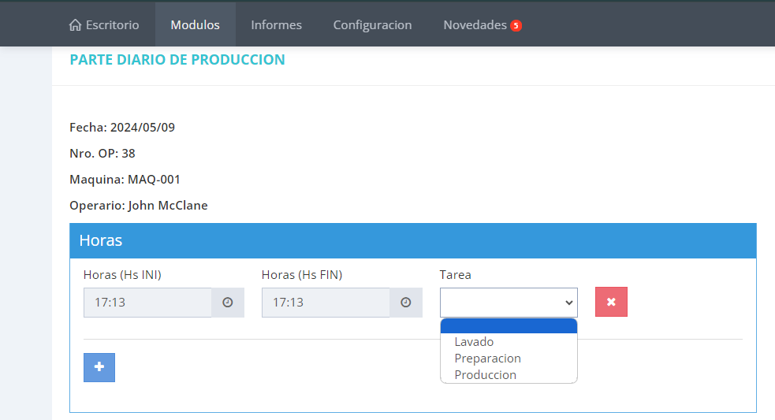775x420 pixels.
Task: Go to the Informes menu
Action: (x=276, y=25)
